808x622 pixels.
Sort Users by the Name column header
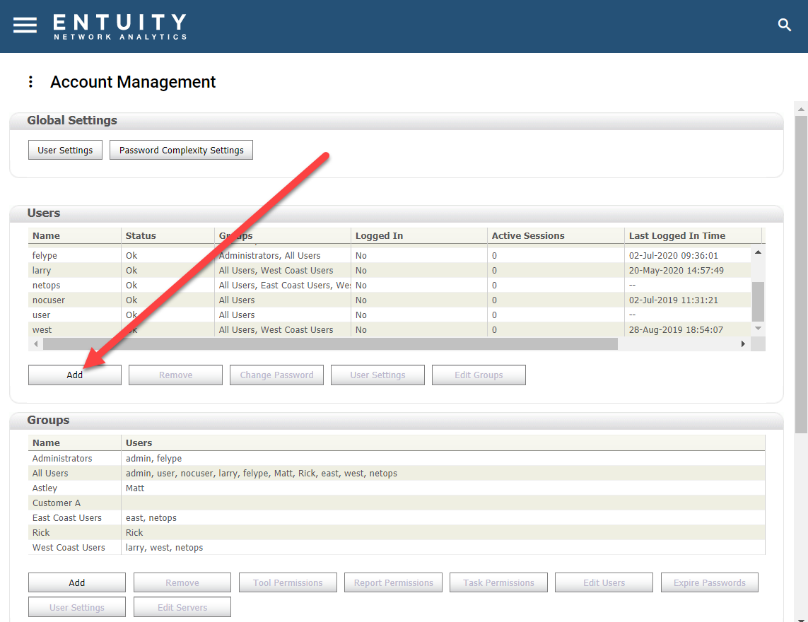coord(75,235)
